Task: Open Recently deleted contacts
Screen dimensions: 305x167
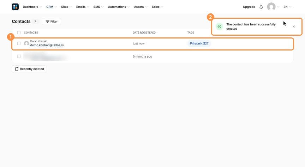Action: [x=29, y=69]
